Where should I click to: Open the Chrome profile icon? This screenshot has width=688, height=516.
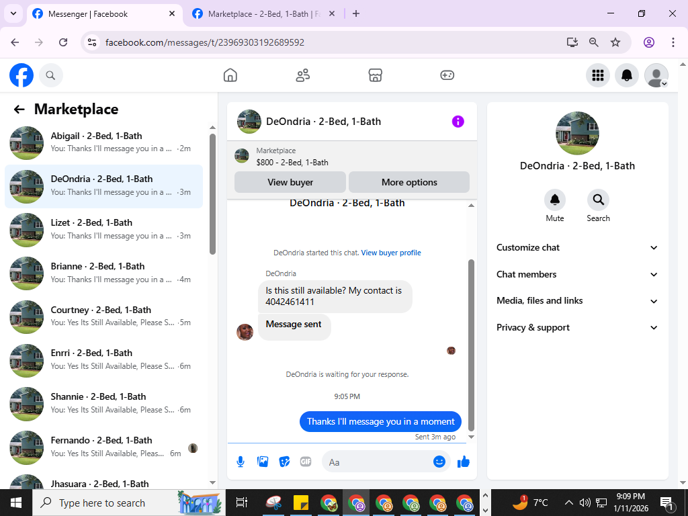pyautogui.click(x=649, y=42)
